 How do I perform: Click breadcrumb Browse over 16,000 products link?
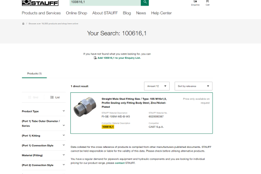tap(54, 24)
